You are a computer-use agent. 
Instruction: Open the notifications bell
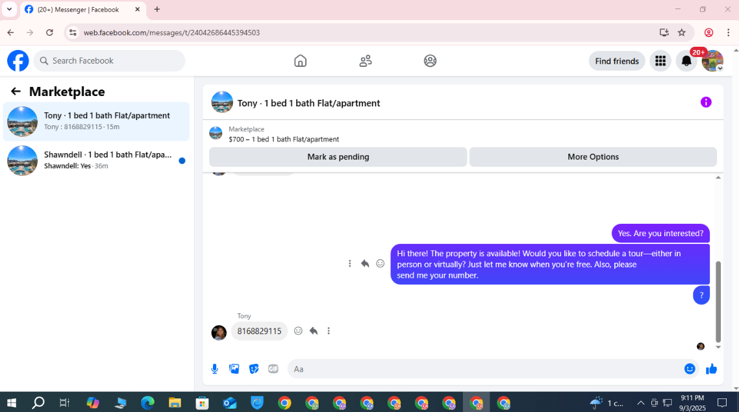[686, 61]
